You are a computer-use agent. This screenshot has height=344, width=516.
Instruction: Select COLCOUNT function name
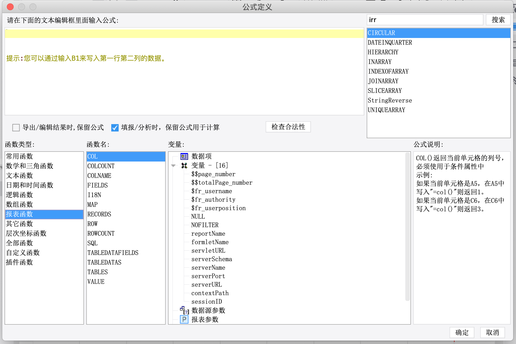click(x=126, y=166)
